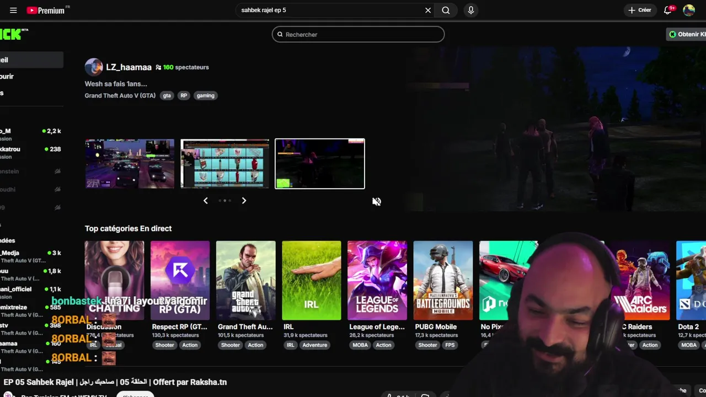Click the YouTube magnifier search button

click(x=446, y=10)
